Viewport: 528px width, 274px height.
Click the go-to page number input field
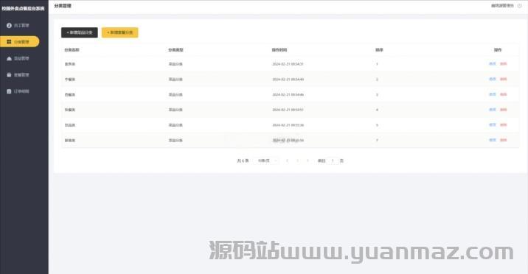(333, 161)
